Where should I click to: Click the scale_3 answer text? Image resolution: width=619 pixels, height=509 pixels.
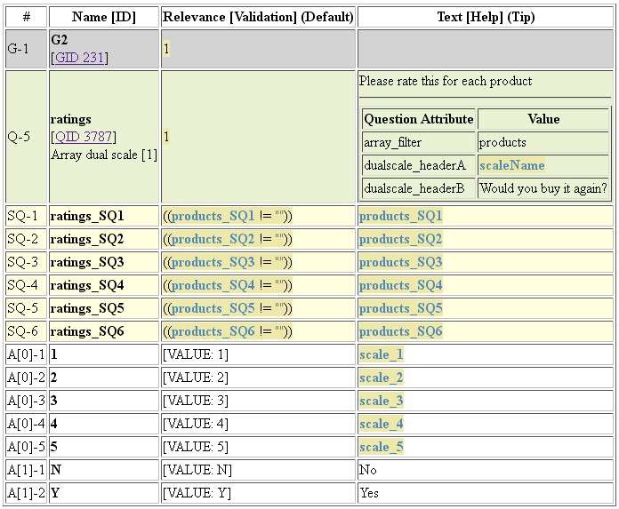tap(381, 401)
